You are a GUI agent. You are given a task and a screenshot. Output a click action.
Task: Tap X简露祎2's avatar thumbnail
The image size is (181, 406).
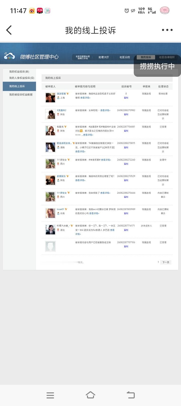tap(50, 114)
